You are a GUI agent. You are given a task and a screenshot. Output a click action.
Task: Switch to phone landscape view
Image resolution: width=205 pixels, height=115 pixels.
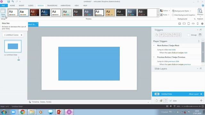[193, 24]
